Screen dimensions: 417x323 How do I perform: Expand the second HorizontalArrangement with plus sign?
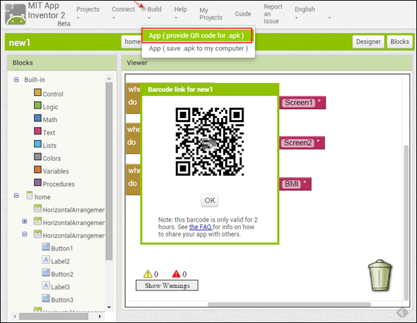click(24, 221)
